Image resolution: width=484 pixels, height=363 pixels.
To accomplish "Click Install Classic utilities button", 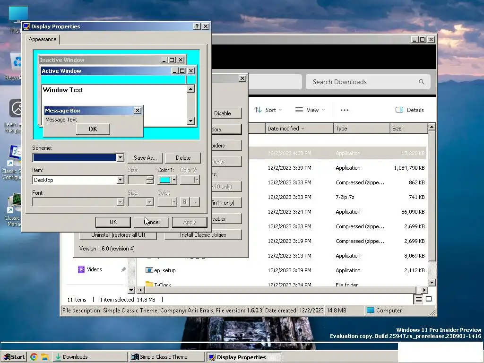I will (x=203, y=235).
